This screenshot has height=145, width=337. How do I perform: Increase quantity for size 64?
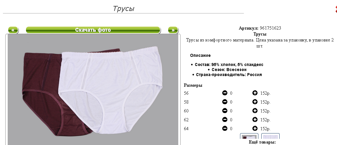point(255,128)
